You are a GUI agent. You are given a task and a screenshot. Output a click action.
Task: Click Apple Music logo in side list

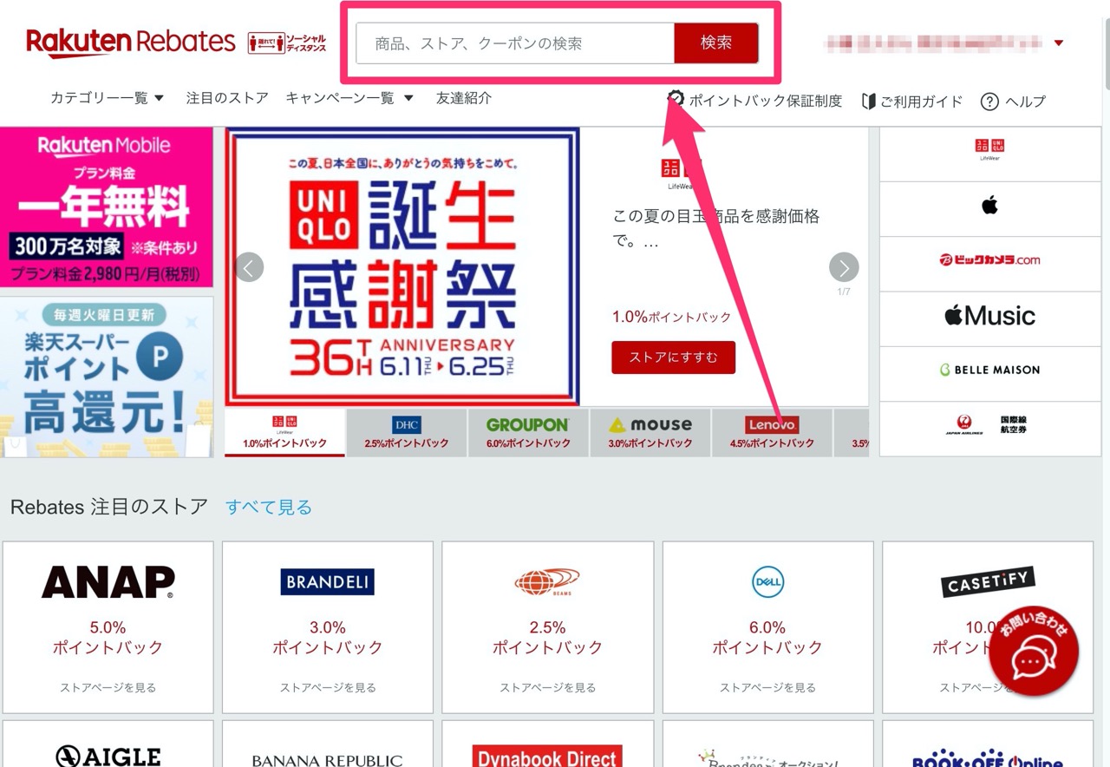[x=989, y=315]
